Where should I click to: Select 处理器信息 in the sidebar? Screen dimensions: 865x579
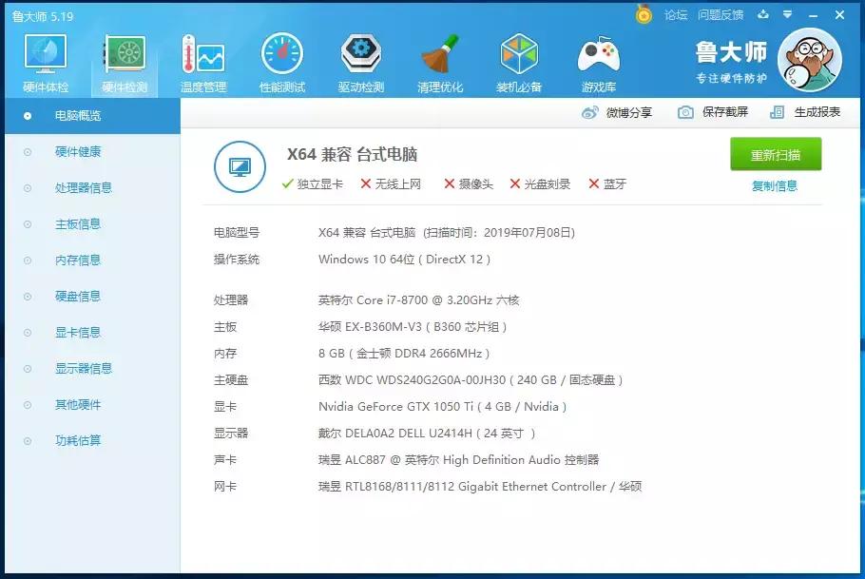[67, 187]
